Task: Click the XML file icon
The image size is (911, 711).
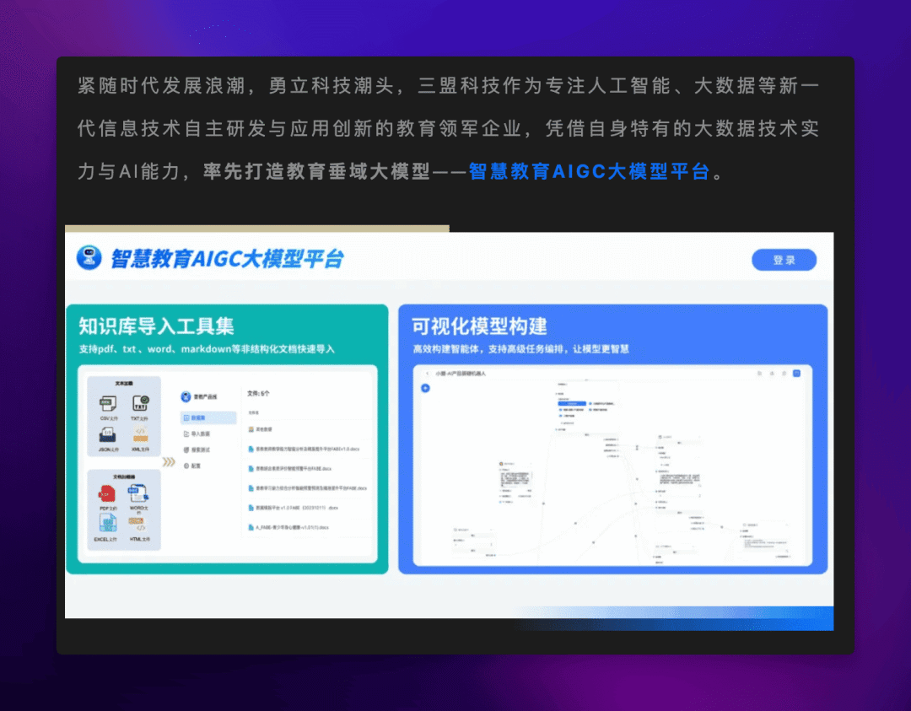Action: tap(140, 435)
